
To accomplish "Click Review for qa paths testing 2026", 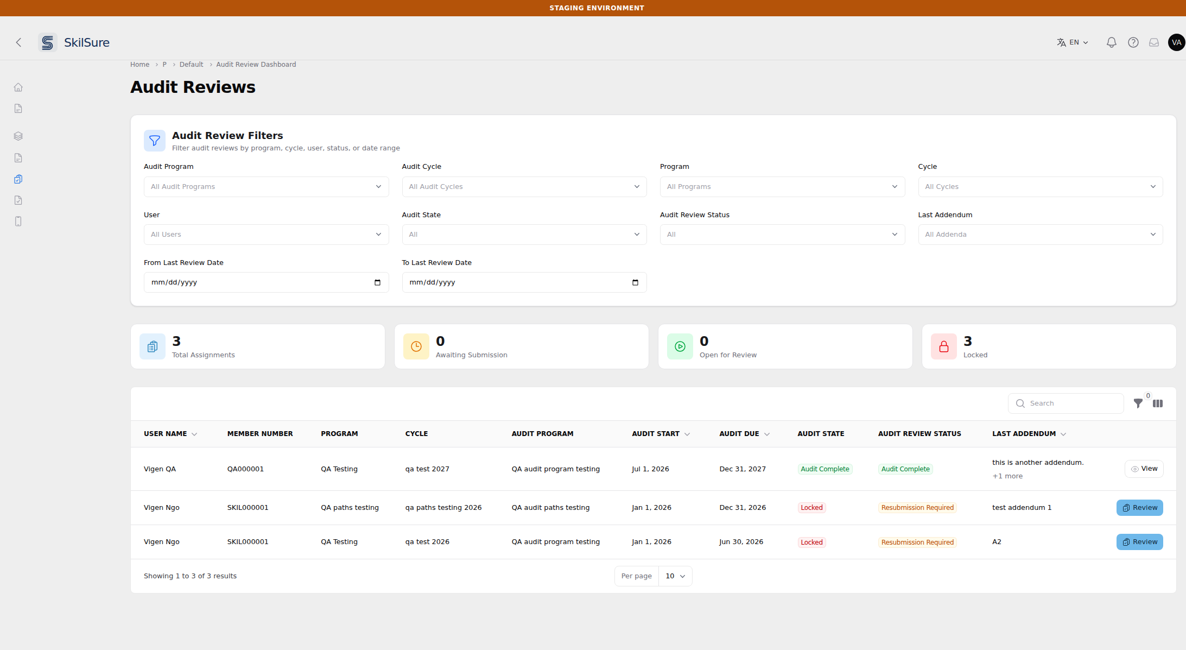I will point(1139,508).
